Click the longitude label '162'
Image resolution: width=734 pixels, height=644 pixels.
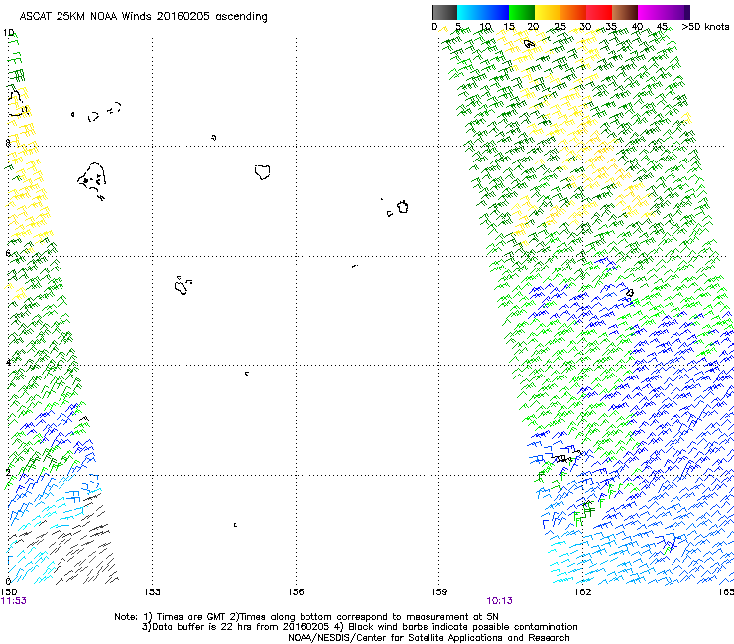click(582, 592)
